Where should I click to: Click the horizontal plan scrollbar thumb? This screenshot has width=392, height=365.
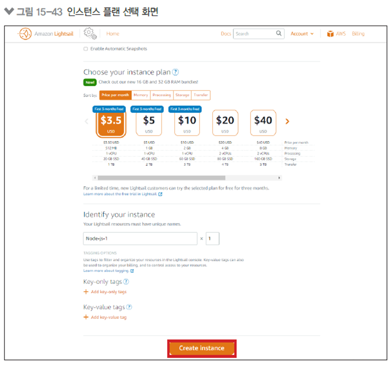162,178
